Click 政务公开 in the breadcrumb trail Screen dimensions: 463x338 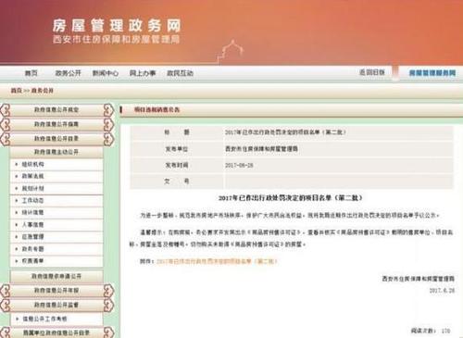click(43, 91)
